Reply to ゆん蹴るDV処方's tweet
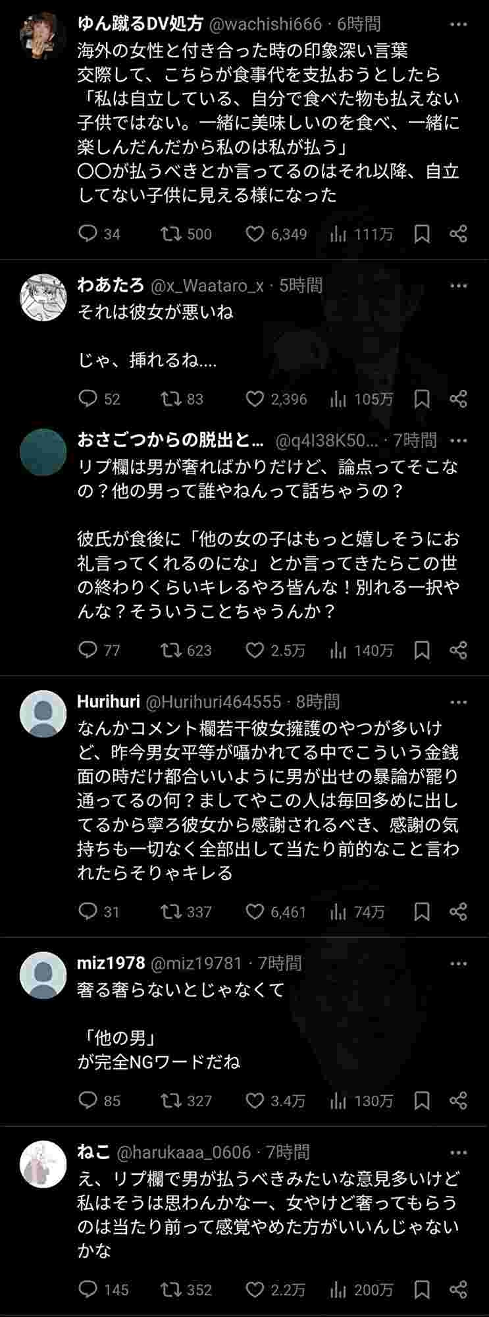 click(88, 234)
